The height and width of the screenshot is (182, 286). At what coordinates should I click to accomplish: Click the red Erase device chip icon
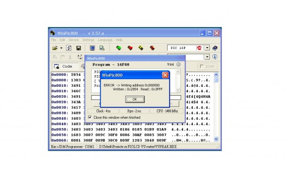click(x=152, y=48)
